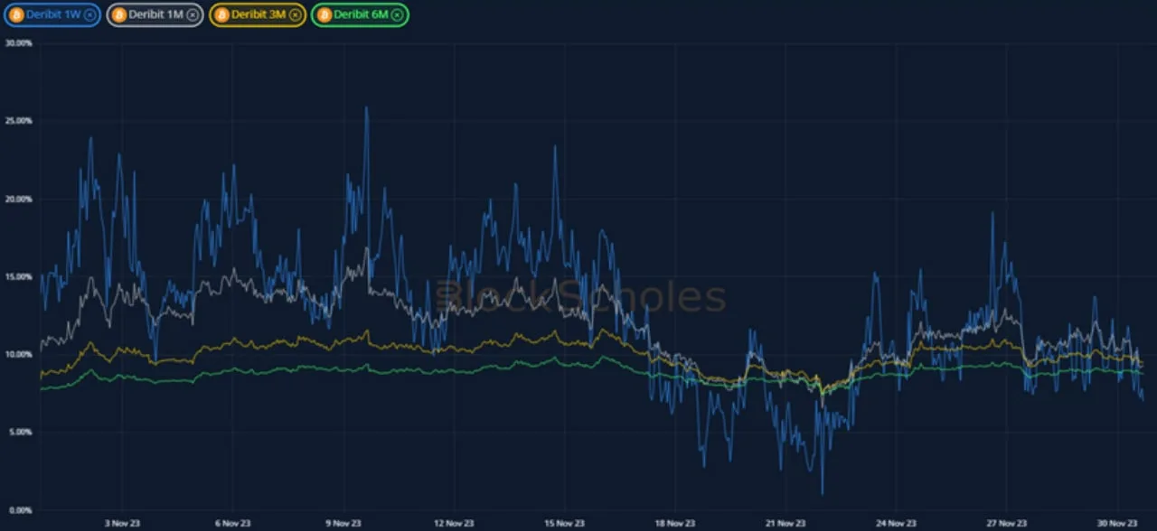Screen dimensions: 1157x531
Task: Remove the Deribit 3M series with its x
Action: tap(295, 14)
